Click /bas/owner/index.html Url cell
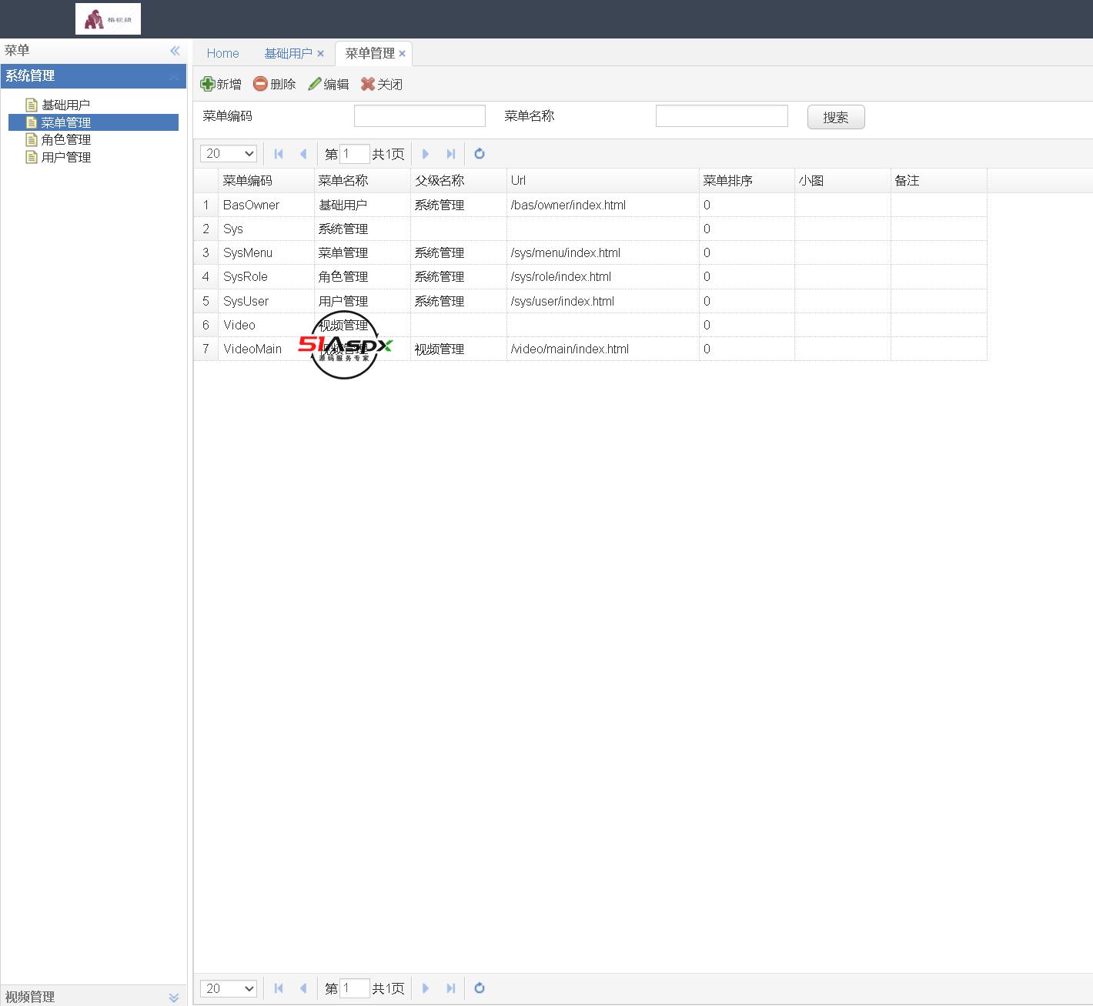Viewport: 1093px width, 1006px height. pos(603,205)
